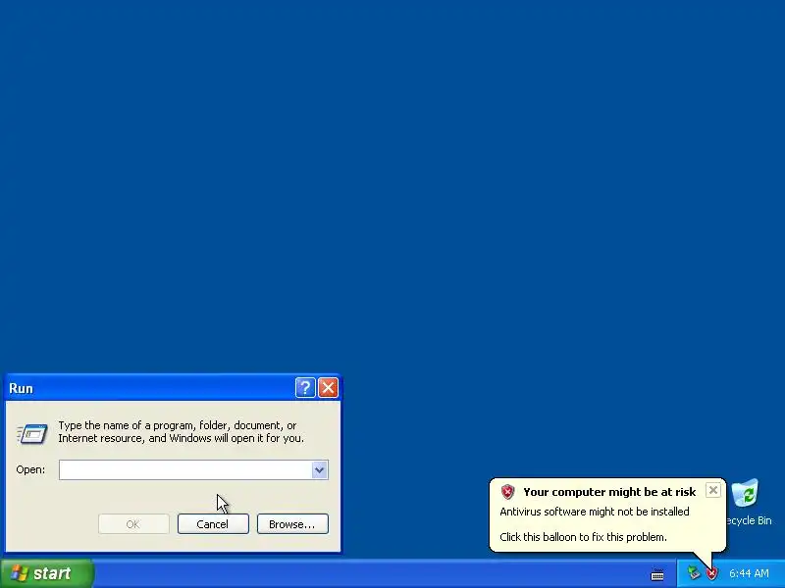Open the Start menu
785x588 pixels.
tap(46, 573)
